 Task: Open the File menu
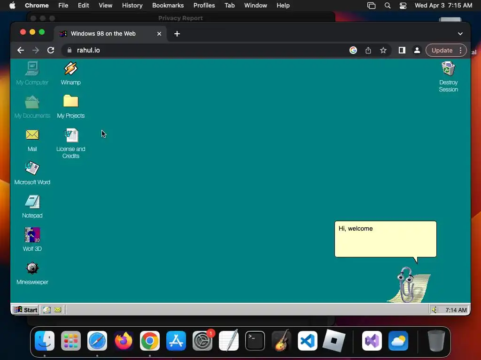[x=63, y=6]
